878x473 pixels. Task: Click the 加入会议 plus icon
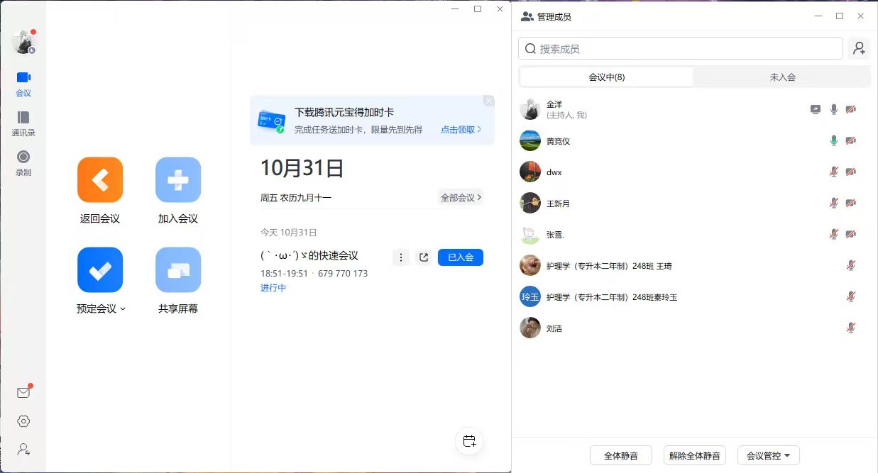[178, 180]
